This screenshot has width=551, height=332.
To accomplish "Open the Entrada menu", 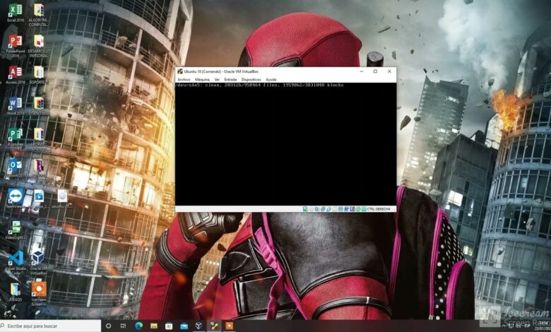I will pos(230,80).
